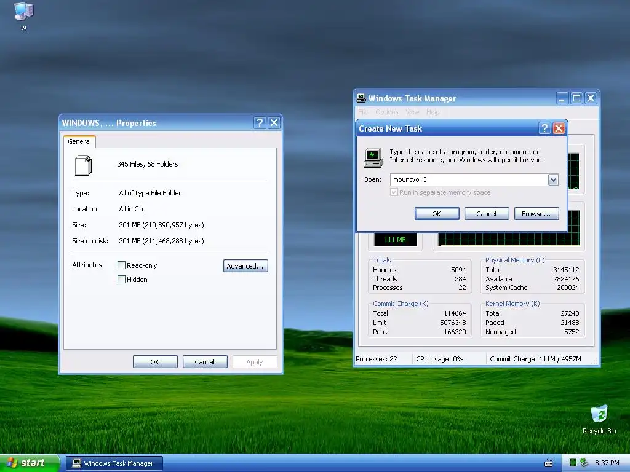Click the Commit Charge Peak value 166320
The width and height of the screenshot is (630, 472).
[x=455, y=332]
